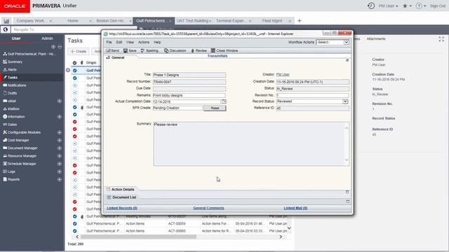
Task: Save the transmittal record
Action: (130, 50)
